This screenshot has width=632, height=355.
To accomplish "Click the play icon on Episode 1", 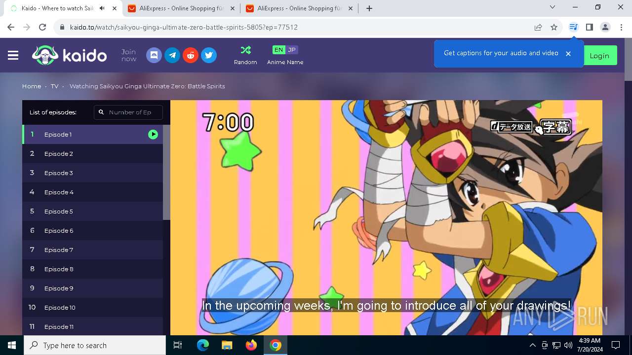I will pos(153,135).
